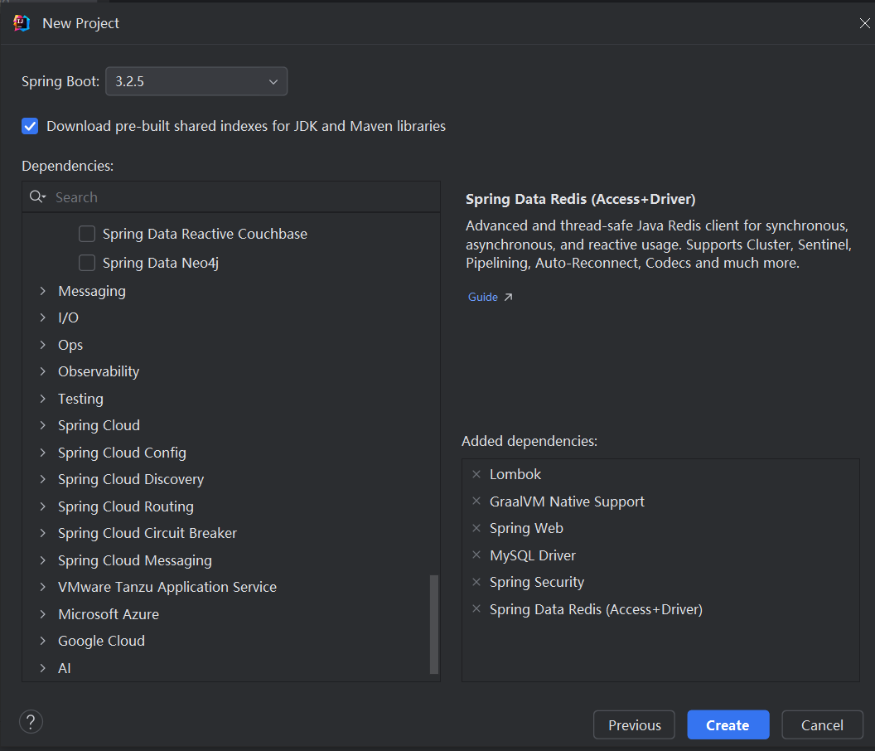Select the Spring Cloud Routing row label

coord(126,506)
